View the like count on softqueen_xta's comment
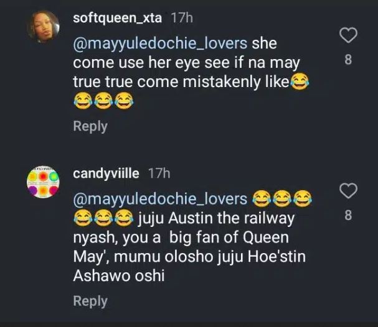The height and width of the screenshot is (327, 378). (349, 60)
